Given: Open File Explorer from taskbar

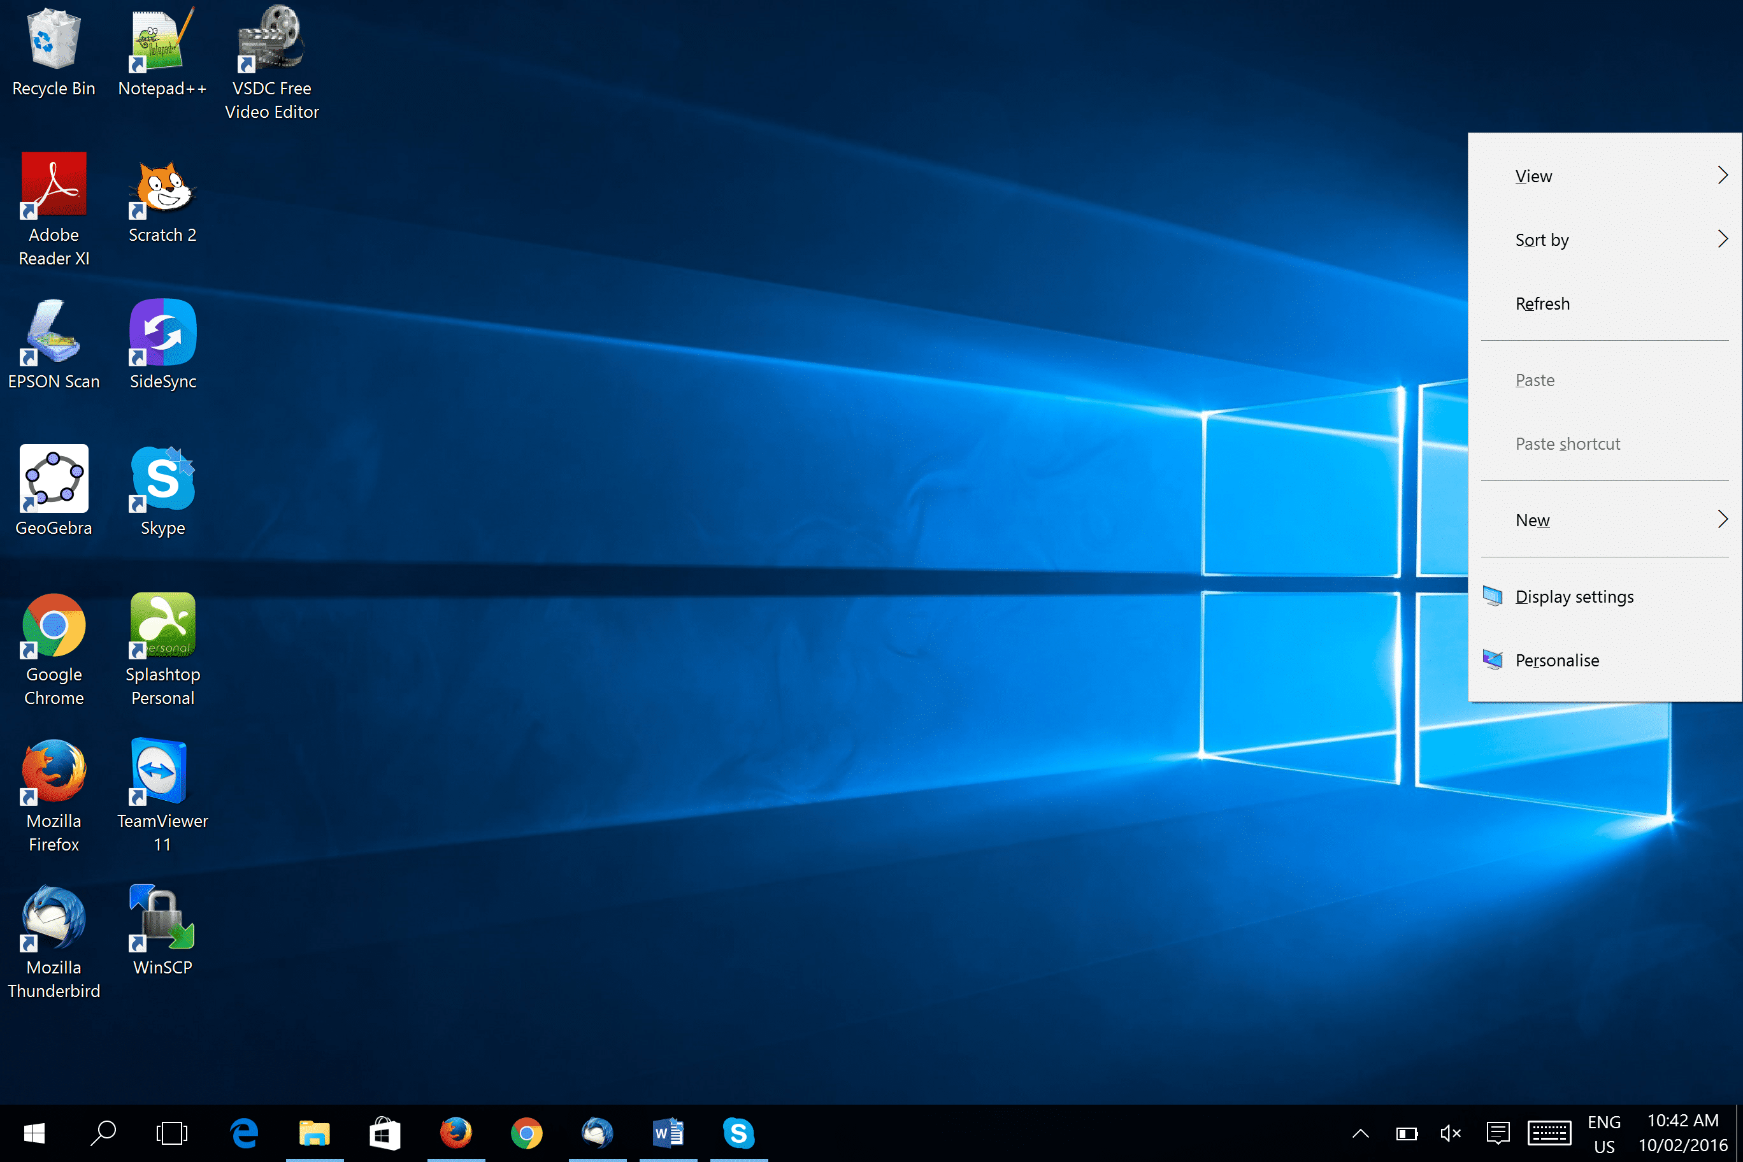Looking at the screenshot, I should [x=314, y=1133].
